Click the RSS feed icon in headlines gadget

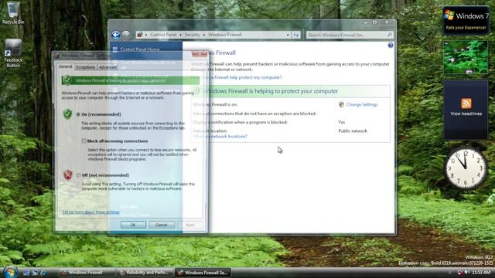click(466, 103)
